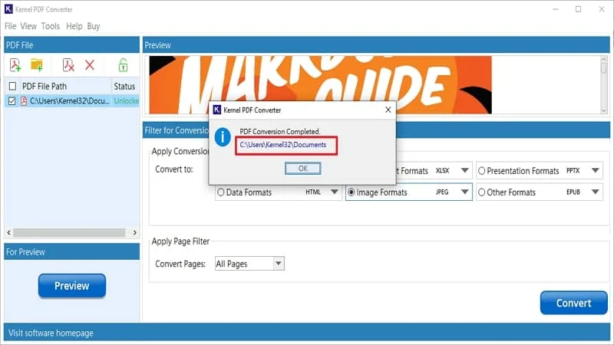This screenshot has width=614, height=345.
Task: Open the Help menu
Action: [74, 26]
